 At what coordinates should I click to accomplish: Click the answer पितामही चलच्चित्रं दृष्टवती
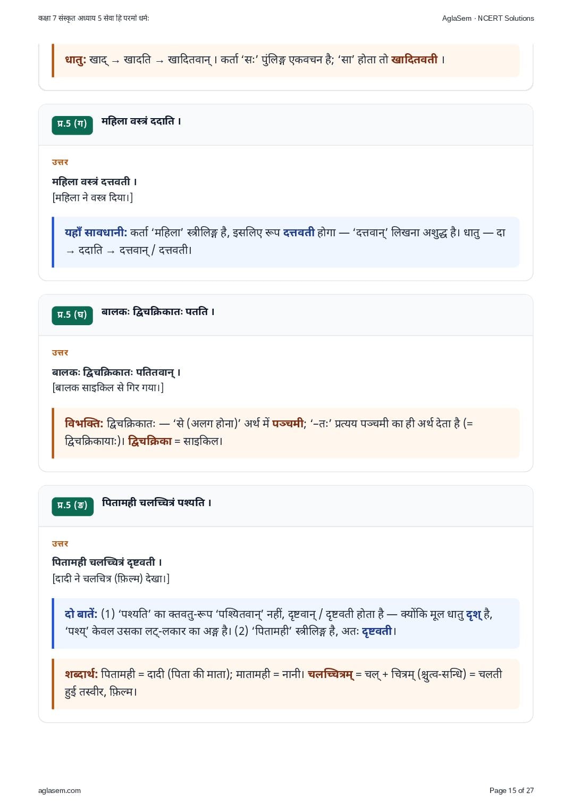[x=107, y=562]
